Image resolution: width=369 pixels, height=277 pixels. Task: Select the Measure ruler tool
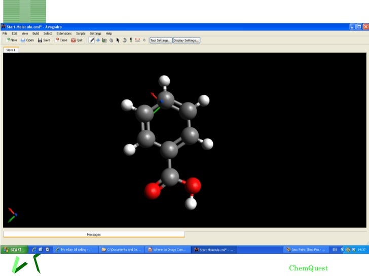tap(137, 40)
